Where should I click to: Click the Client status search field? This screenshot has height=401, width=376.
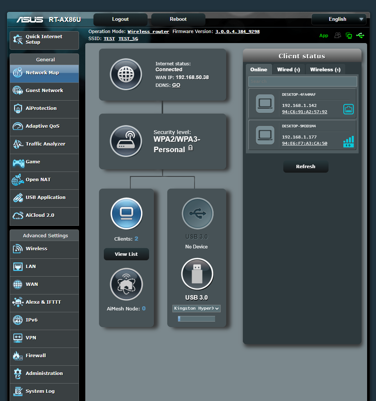[x=302, y=81]
